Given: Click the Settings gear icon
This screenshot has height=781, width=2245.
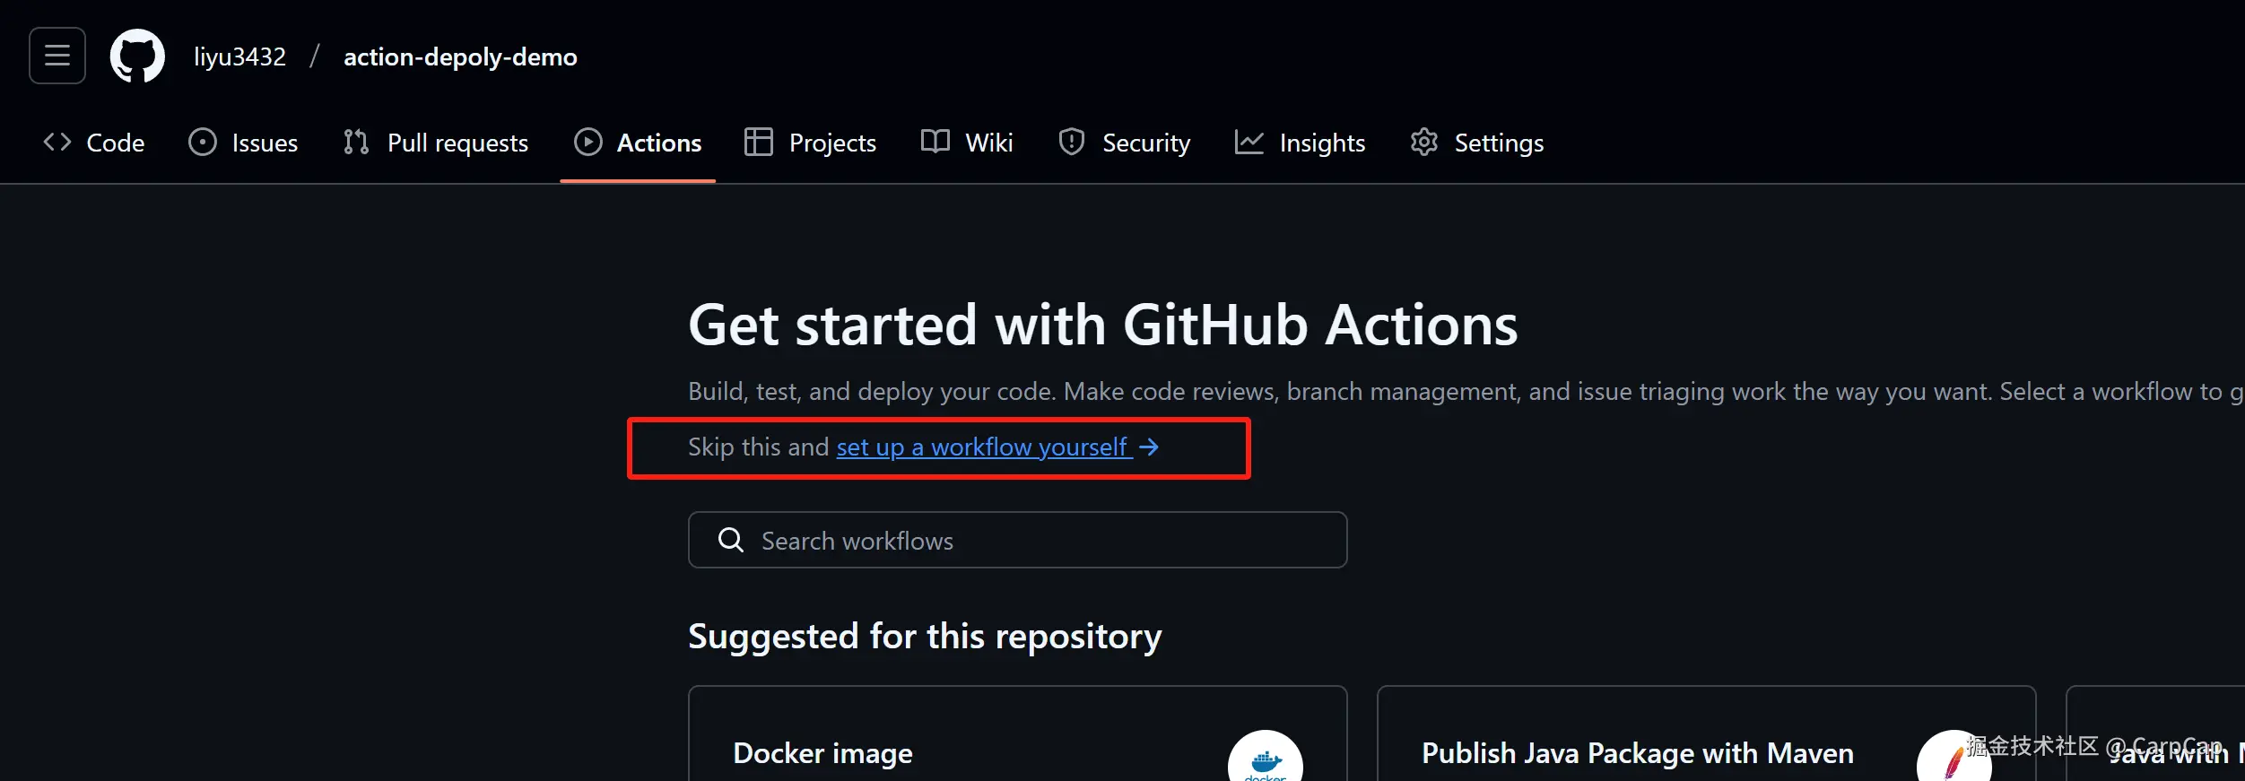Looking at the screenshot, I should 1423,143.
